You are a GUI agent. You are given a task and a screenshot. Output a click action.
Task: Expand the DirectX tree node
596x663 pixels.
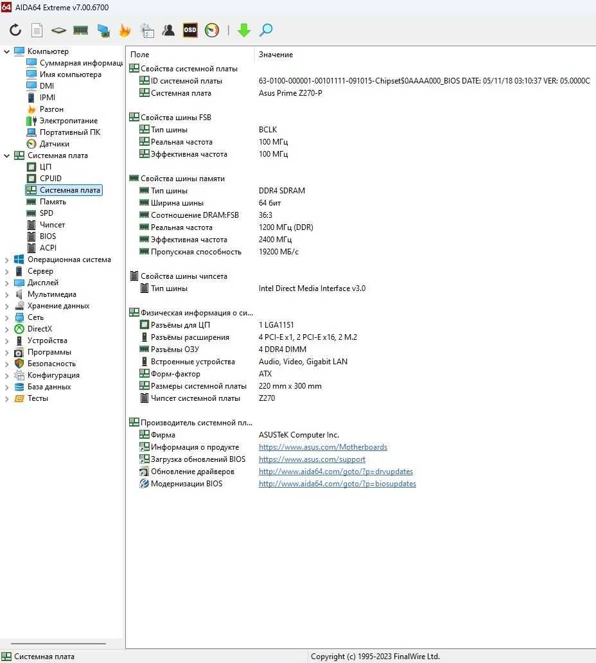point(7,330)
